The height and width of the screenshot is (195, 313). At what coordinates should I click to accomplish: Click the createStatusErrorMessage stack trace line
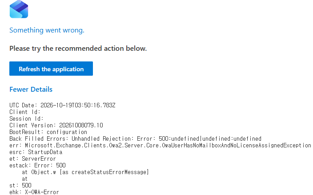(x=85, y=172)
